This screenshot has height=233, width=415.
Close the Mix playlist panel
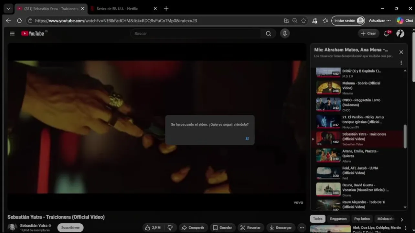(x=401, y=52)
